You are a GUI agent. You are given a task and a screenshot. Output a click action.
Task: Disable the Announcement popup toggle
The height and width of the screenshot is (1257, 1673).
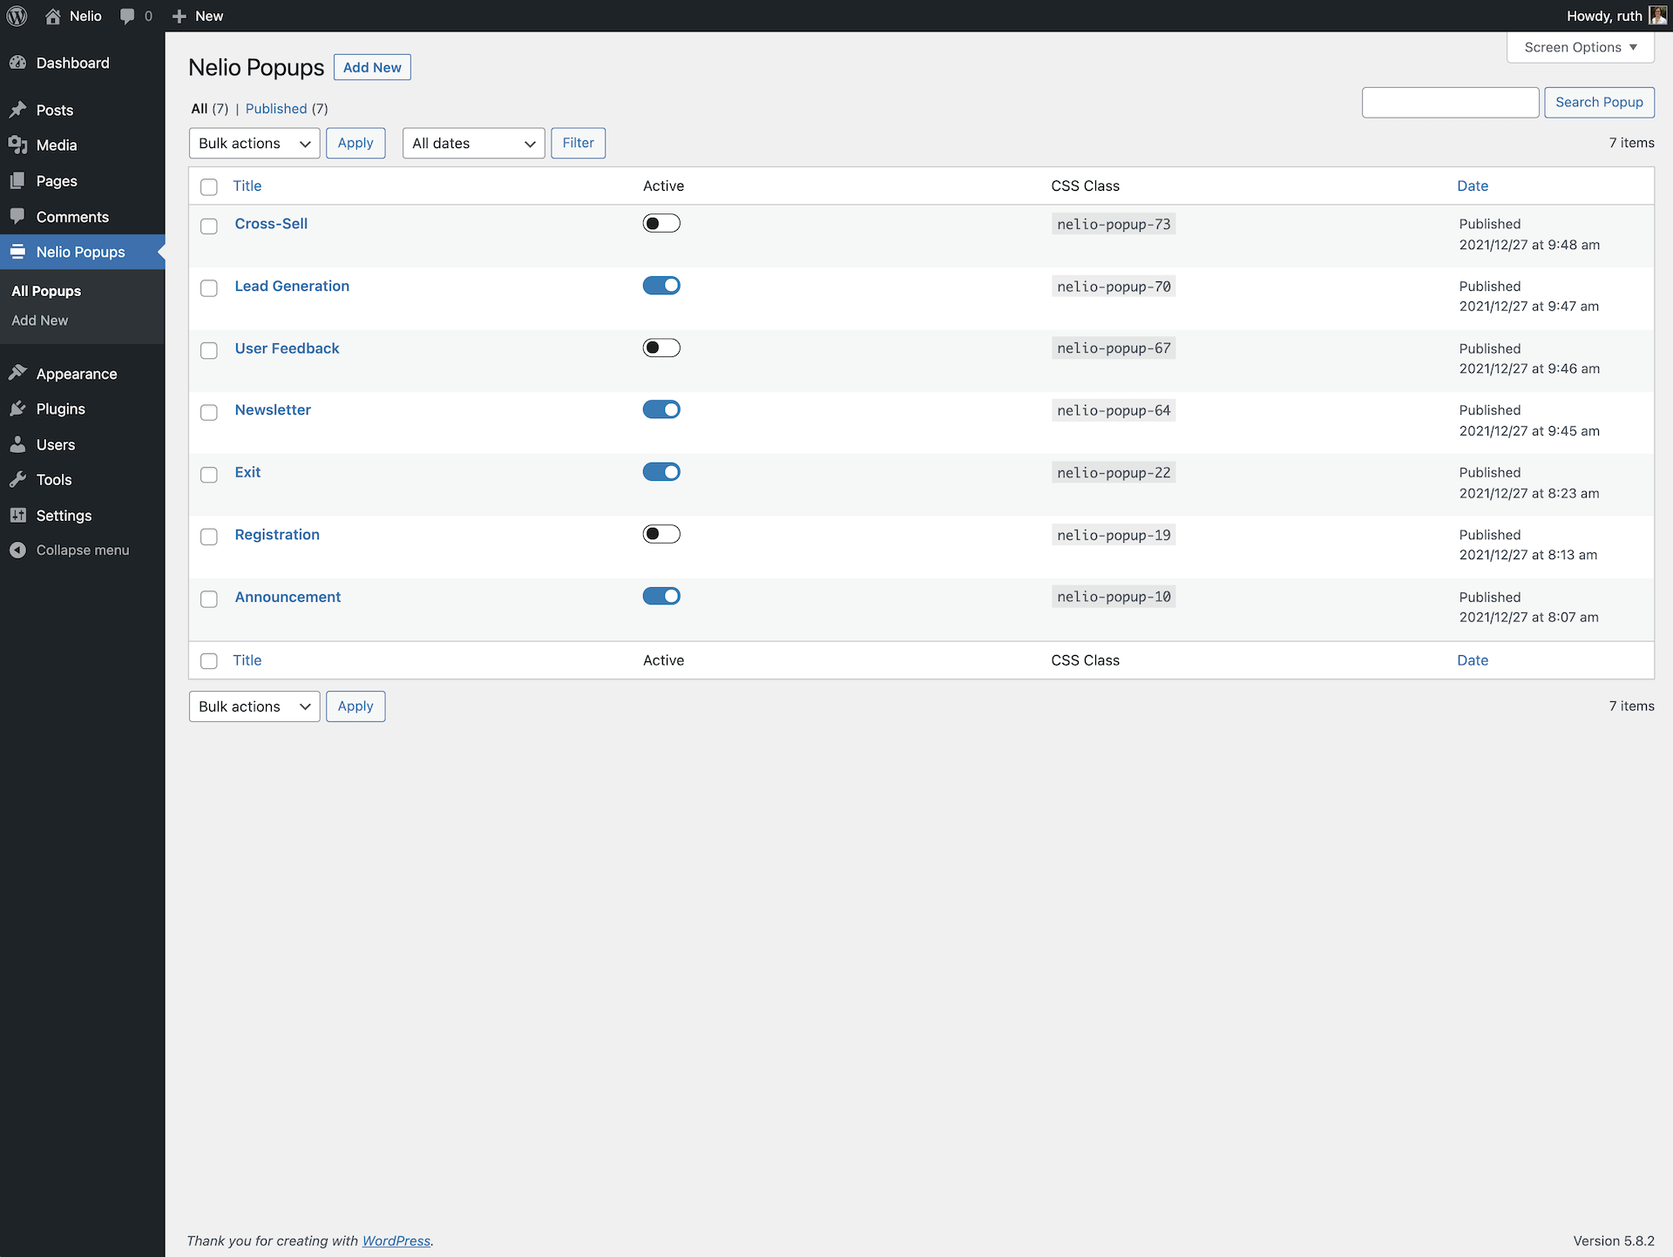pos(661,597)
